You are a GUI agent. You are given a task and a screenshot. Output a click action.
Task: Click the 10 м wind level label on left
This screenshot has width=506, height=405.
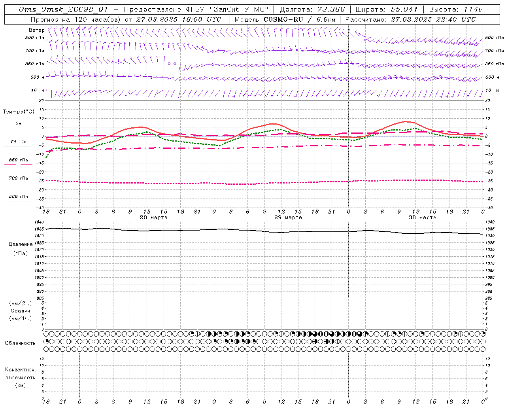(x=38, y=91)
